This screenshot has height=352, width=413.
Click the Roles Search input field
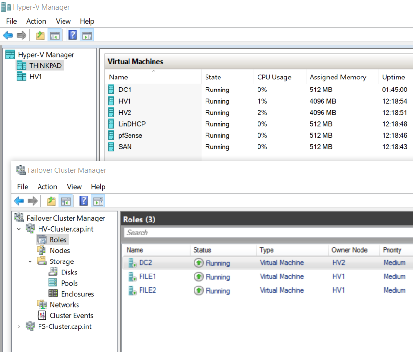click(x=269, y=233)
